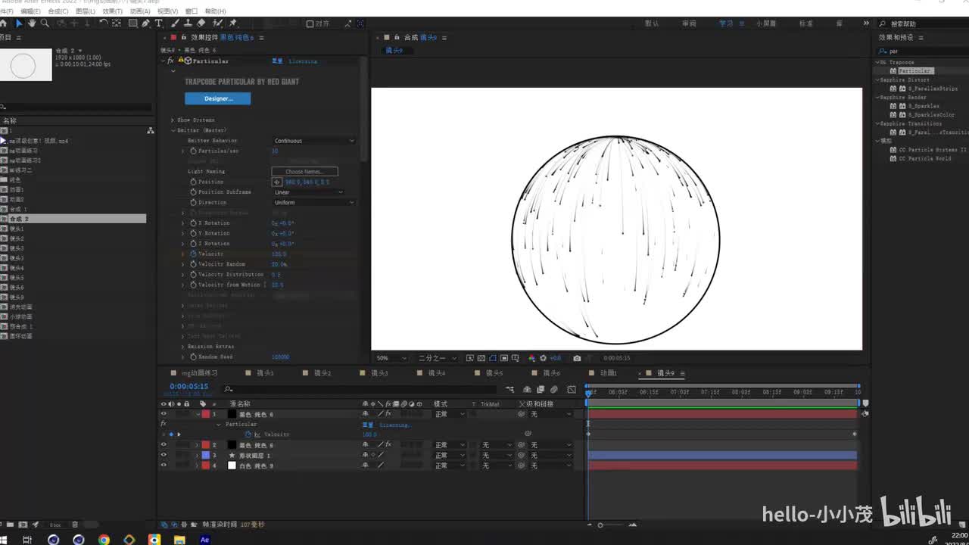This screenshot has width=969, height=545.
Task: Toggle the fx switch on timeline layer 2
Action: [x=388, y=445]
